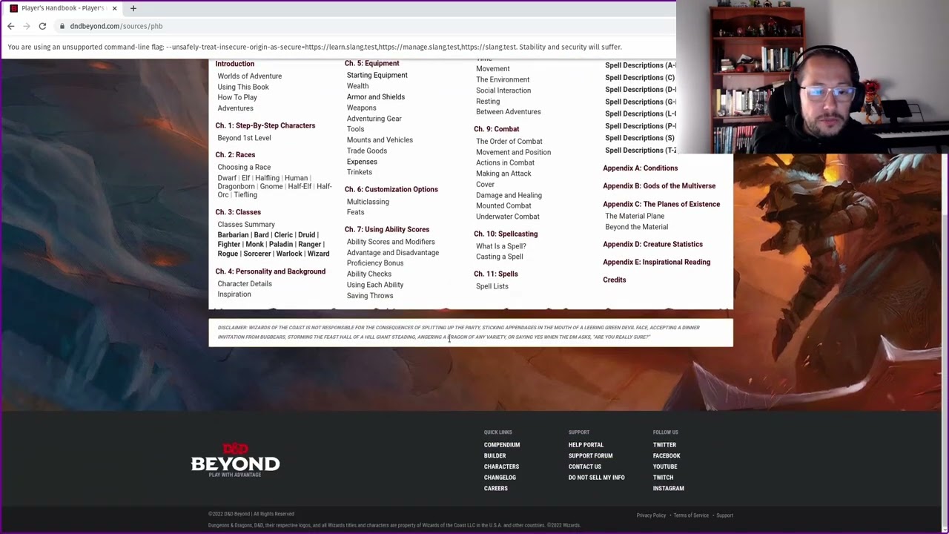Open Ch. 3: Classes heading
This screenshot has height=534, width=949.
pyautogui.click(x=238, y=212)
